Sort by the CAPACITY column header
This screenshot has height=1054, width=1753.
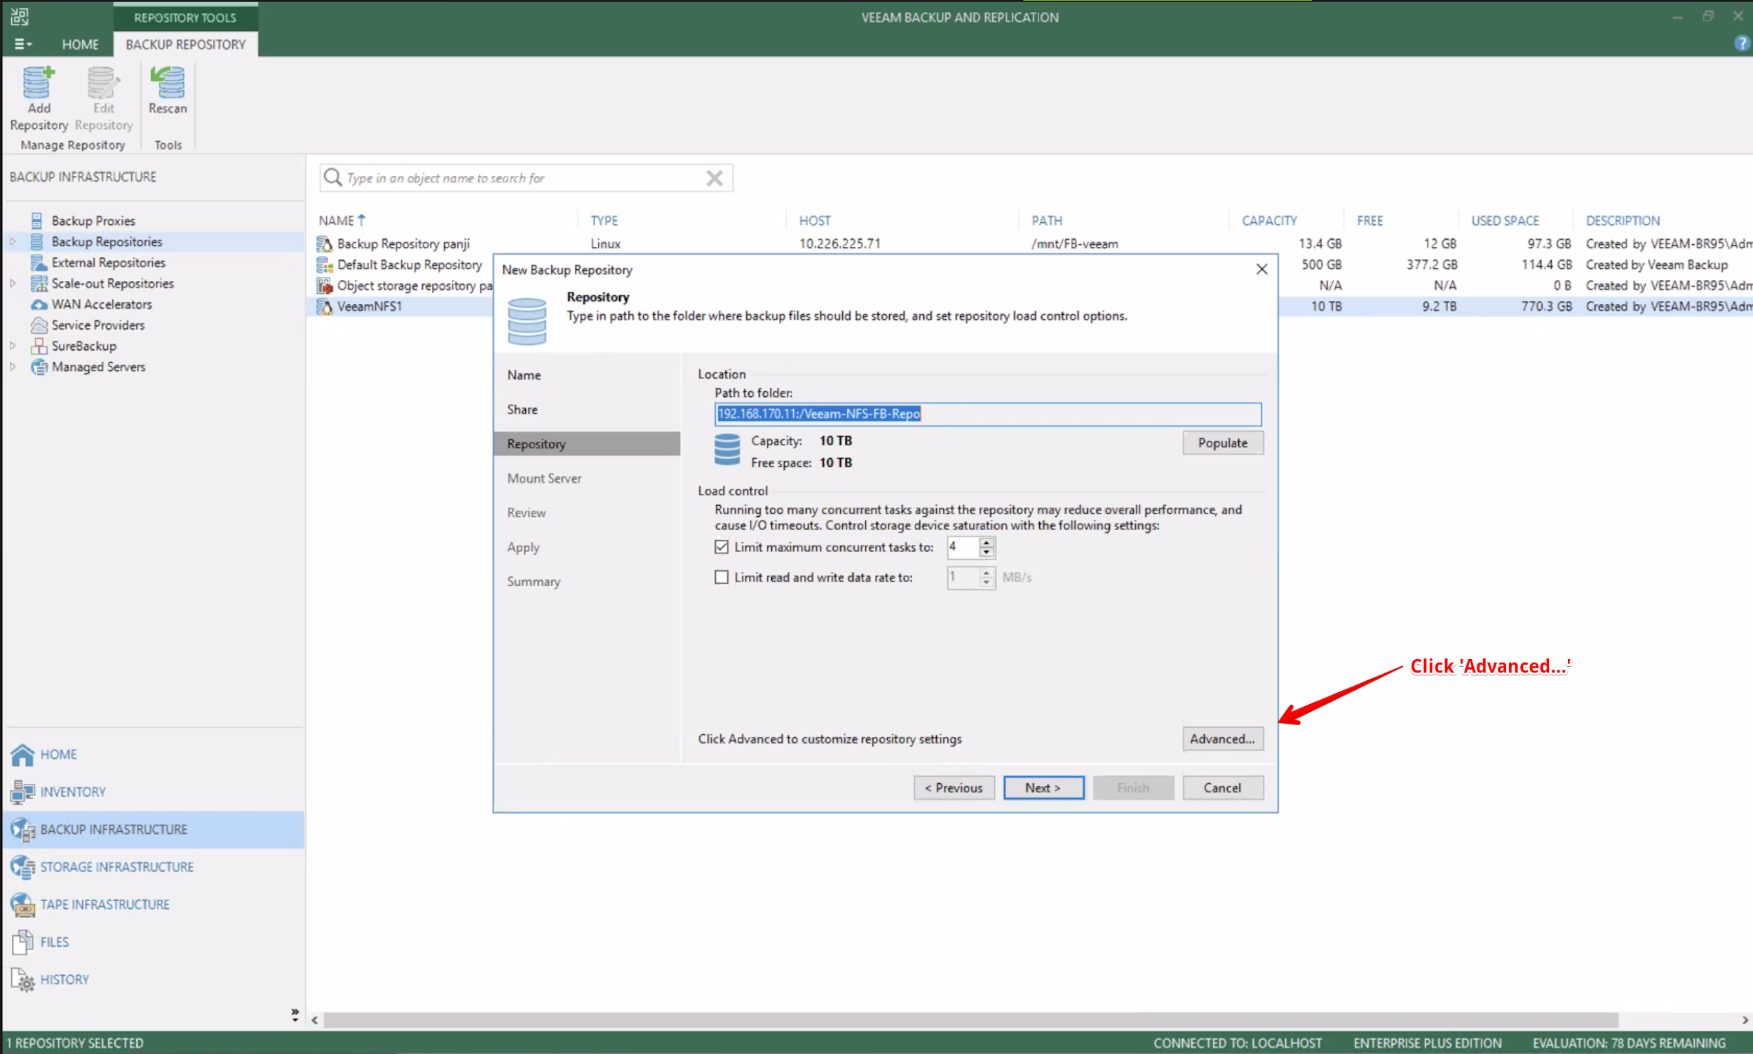(1268, 221)
